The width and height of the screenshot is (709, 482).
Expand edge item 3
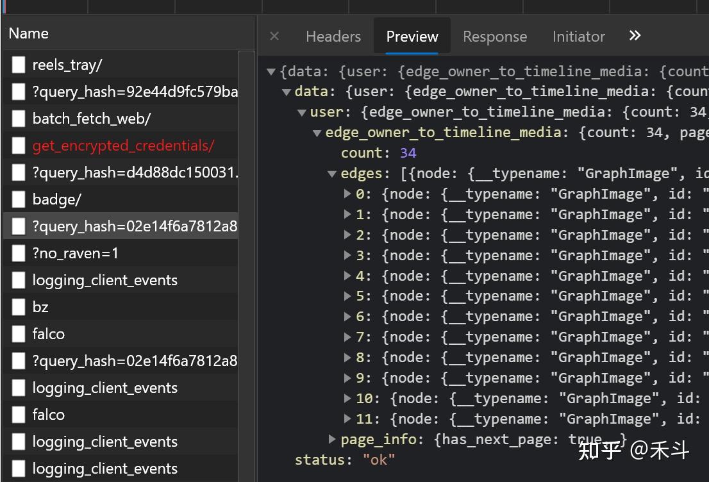coord(347,255)
